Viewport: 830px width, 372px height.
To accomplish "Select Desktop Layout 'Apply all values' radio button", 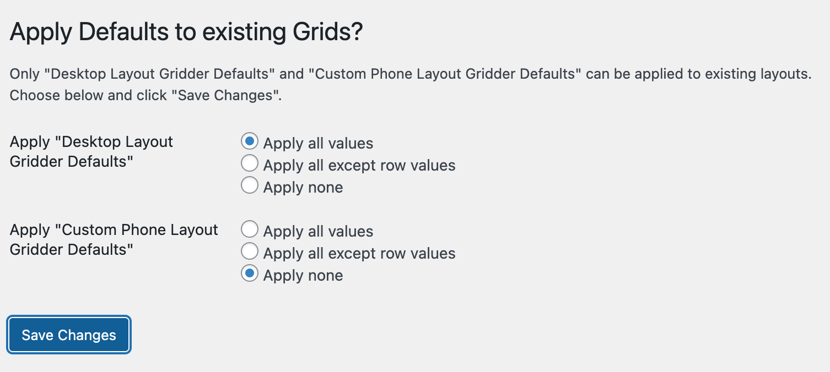I will pos(250,141).
